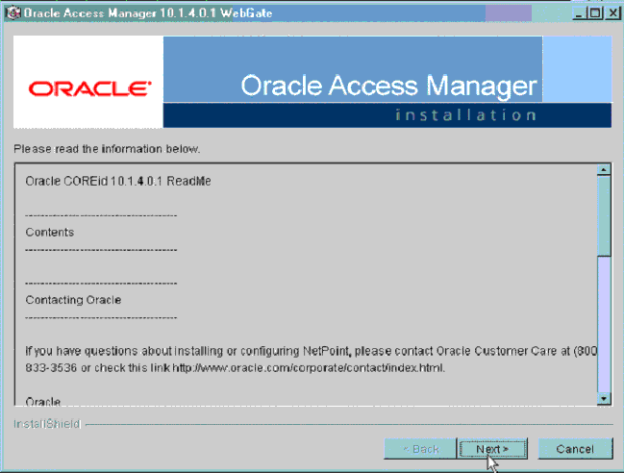
Task: Click the Oracle logo in banner
Action: 89,88
